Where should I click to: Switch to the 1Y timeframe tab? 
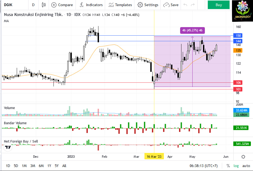(49, 165)
